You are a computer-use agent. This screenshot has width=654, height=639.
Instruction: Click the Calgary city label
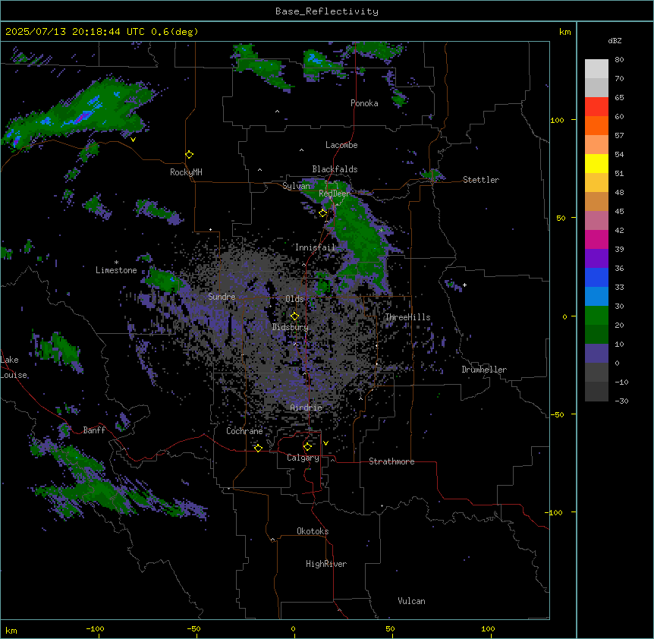[303, 458]
